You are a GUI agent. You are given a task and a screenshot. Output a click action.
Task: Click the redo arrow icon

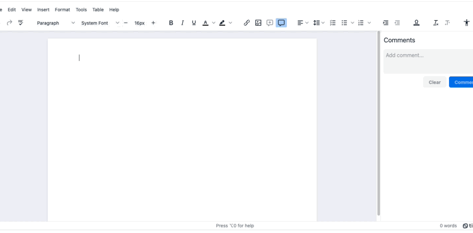(x=9, y=23)
